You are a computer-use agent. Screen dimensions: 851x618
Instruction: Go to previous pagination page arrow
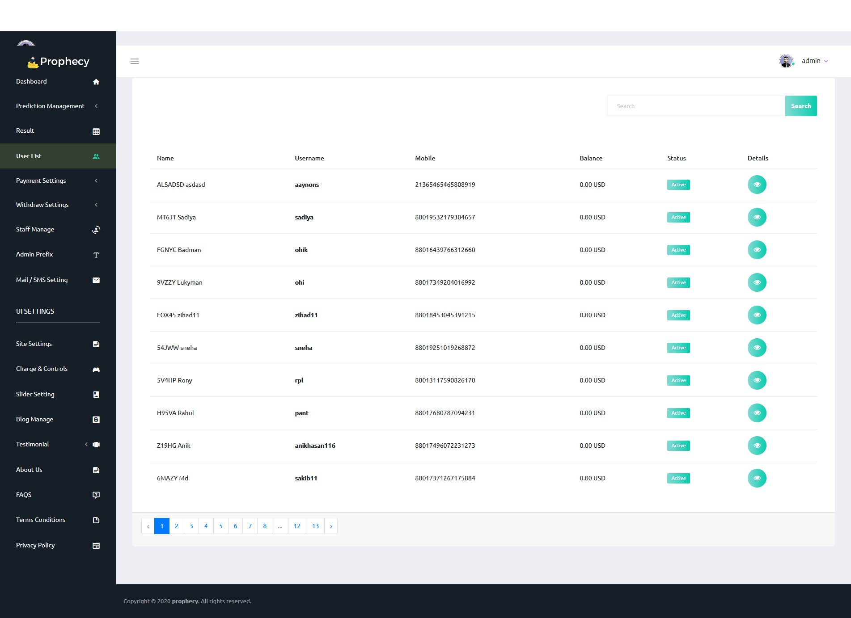pos(148,526)
